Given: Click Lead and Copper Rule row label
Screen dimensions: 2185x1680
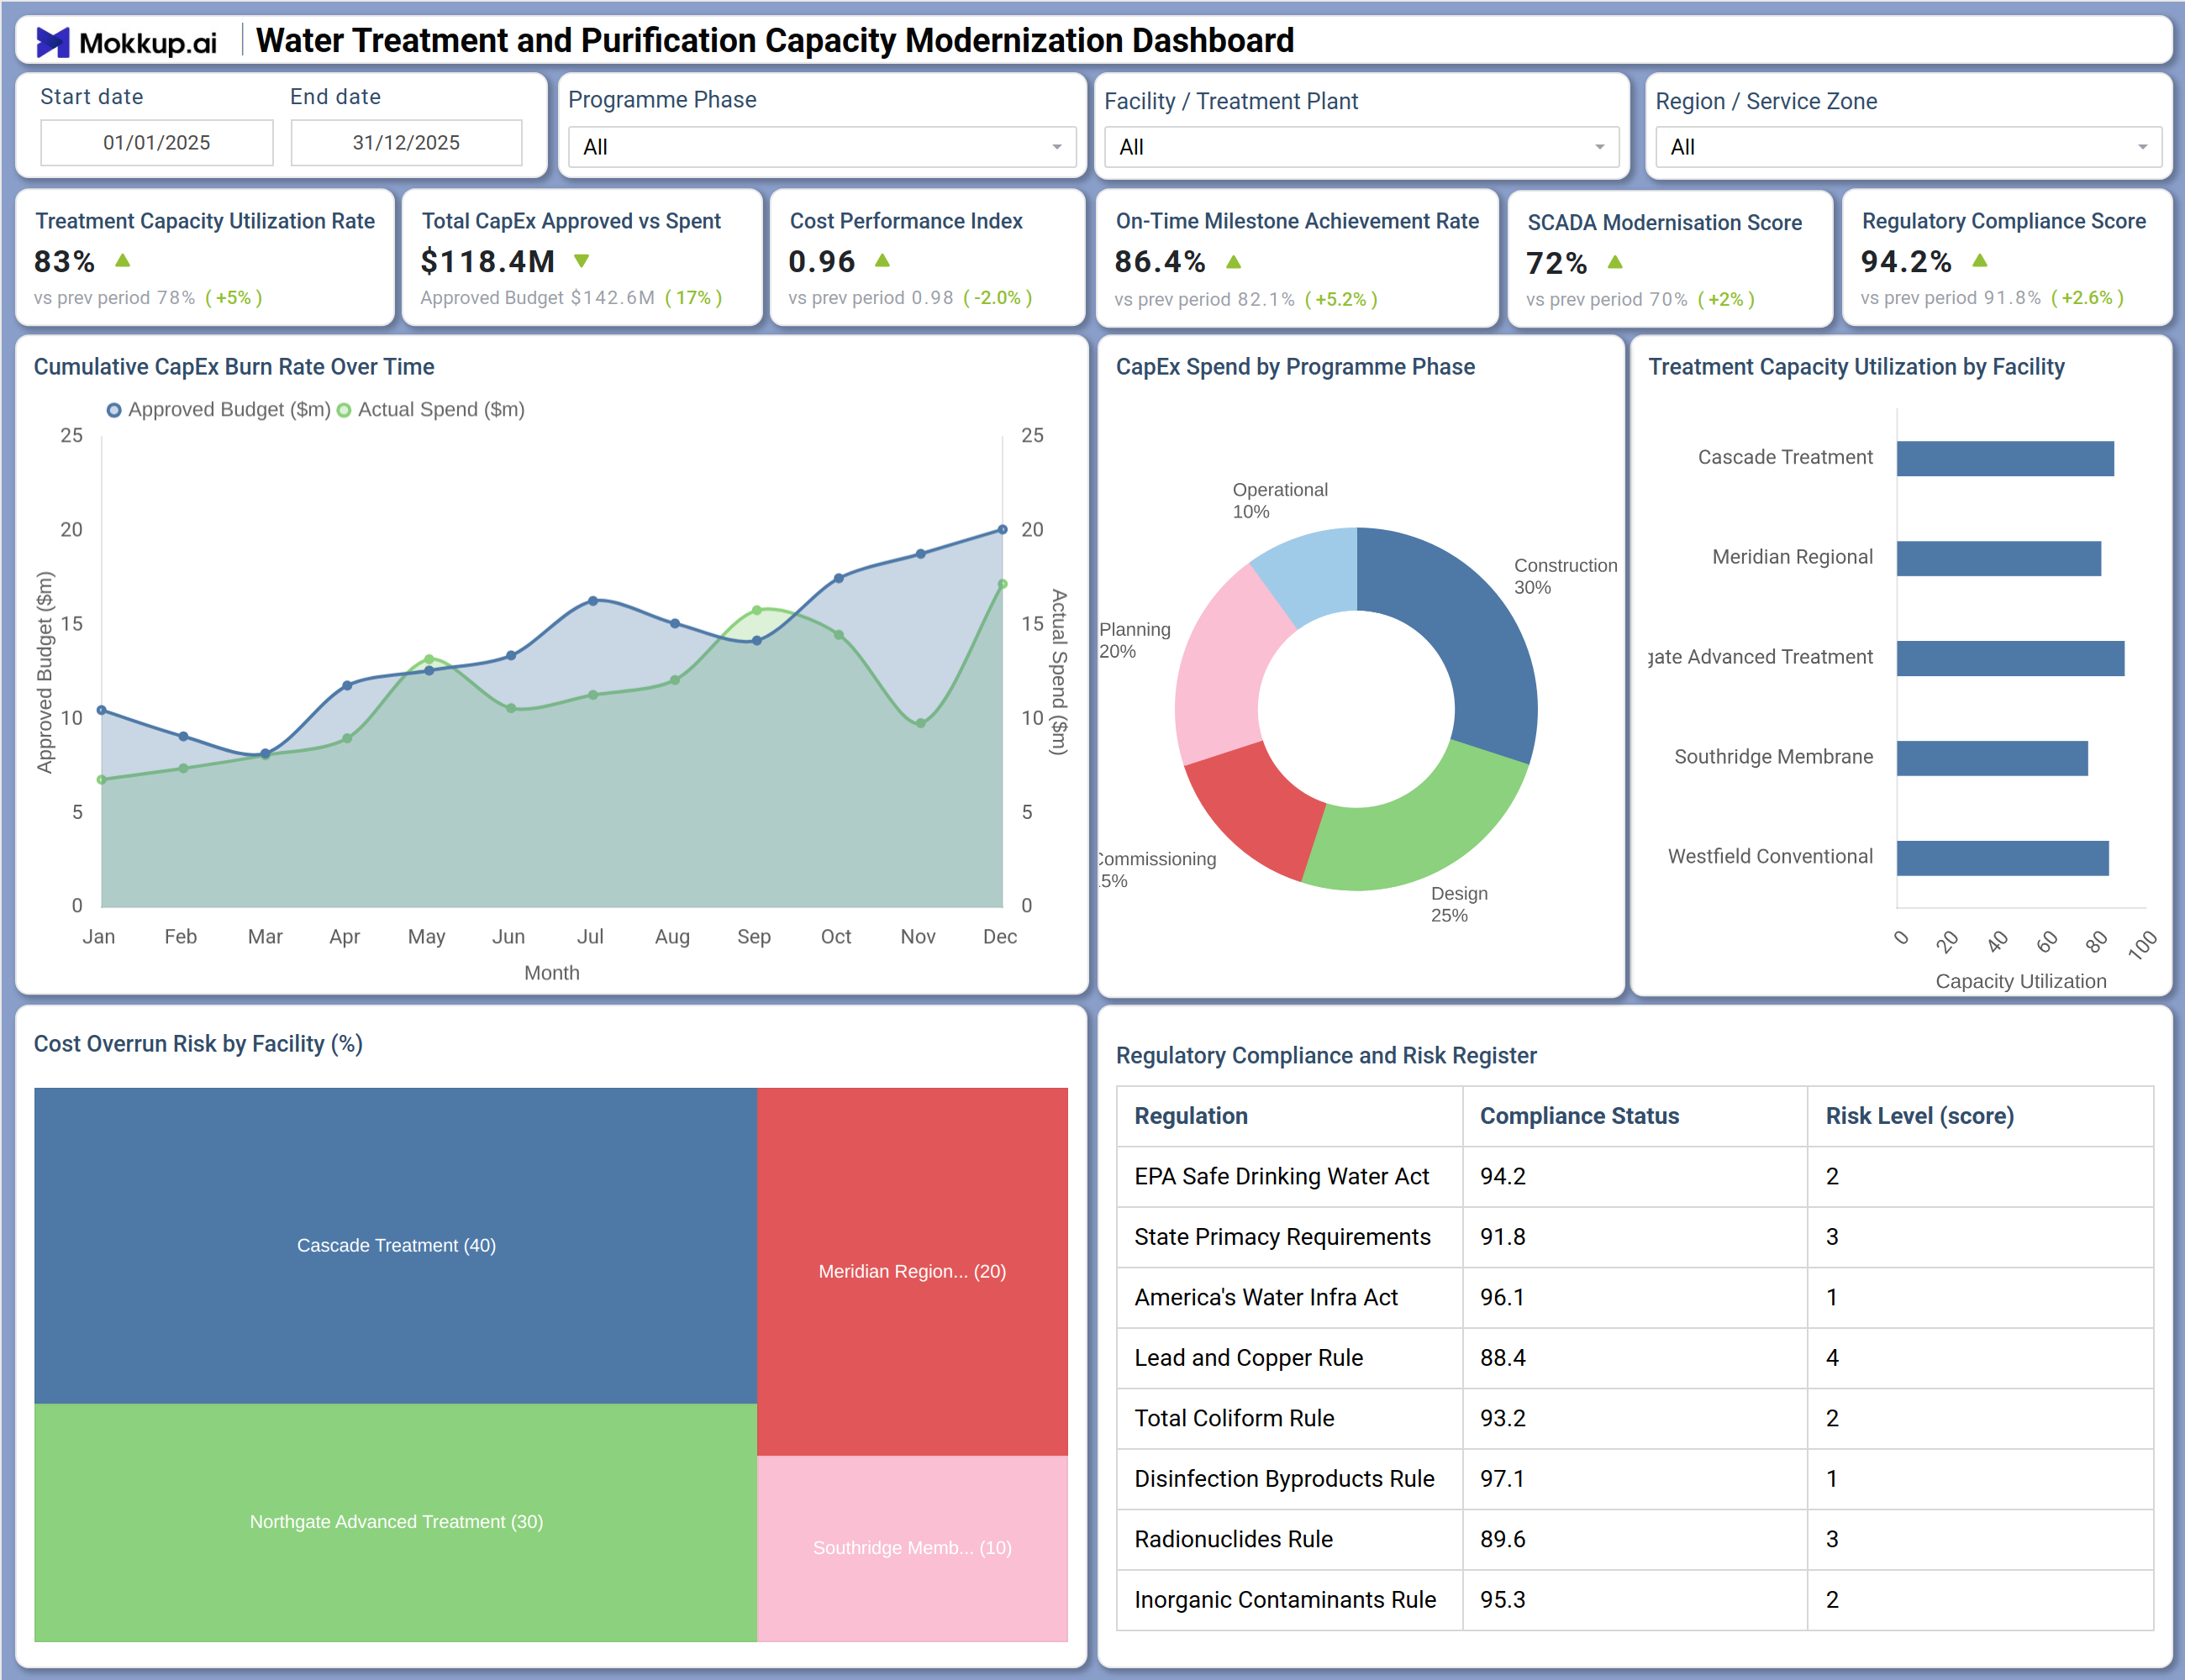Looking at the screenshot, I should [1249, 1358].
